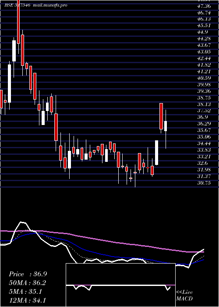The width and height of the screenshot is (219, 307).
Task: Click the 38.75 price axis label
Action: point(204,98)
